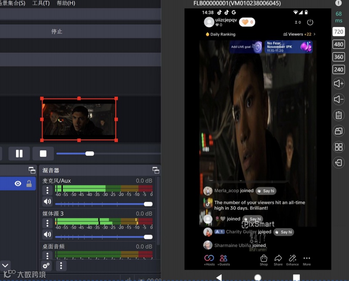Mute the 媒体源 3 speaker icon

pos(47,234)
